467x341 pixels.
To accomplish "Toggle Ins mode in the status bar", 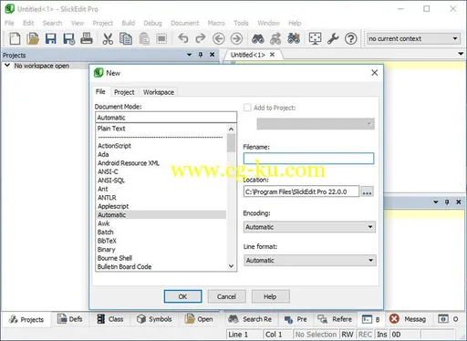I will [382, 335].
